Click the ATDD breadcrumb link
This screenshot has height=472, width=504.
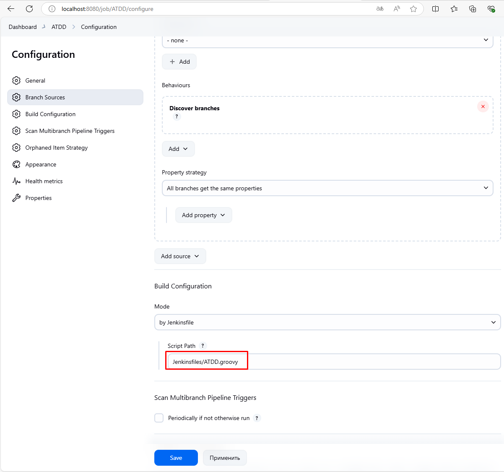click(x=59, y=27)
